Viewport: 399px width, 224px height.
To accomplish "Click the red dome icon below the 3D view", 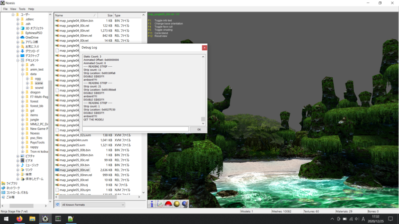I will 168,204.
